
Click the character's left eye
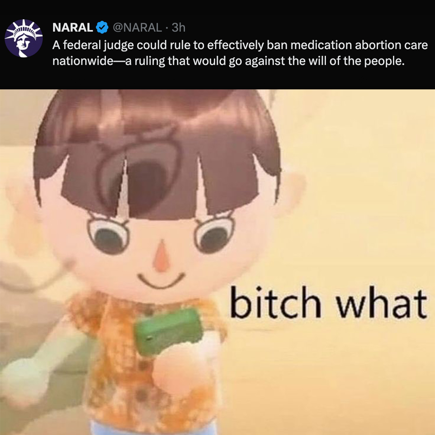coord(108,235)
